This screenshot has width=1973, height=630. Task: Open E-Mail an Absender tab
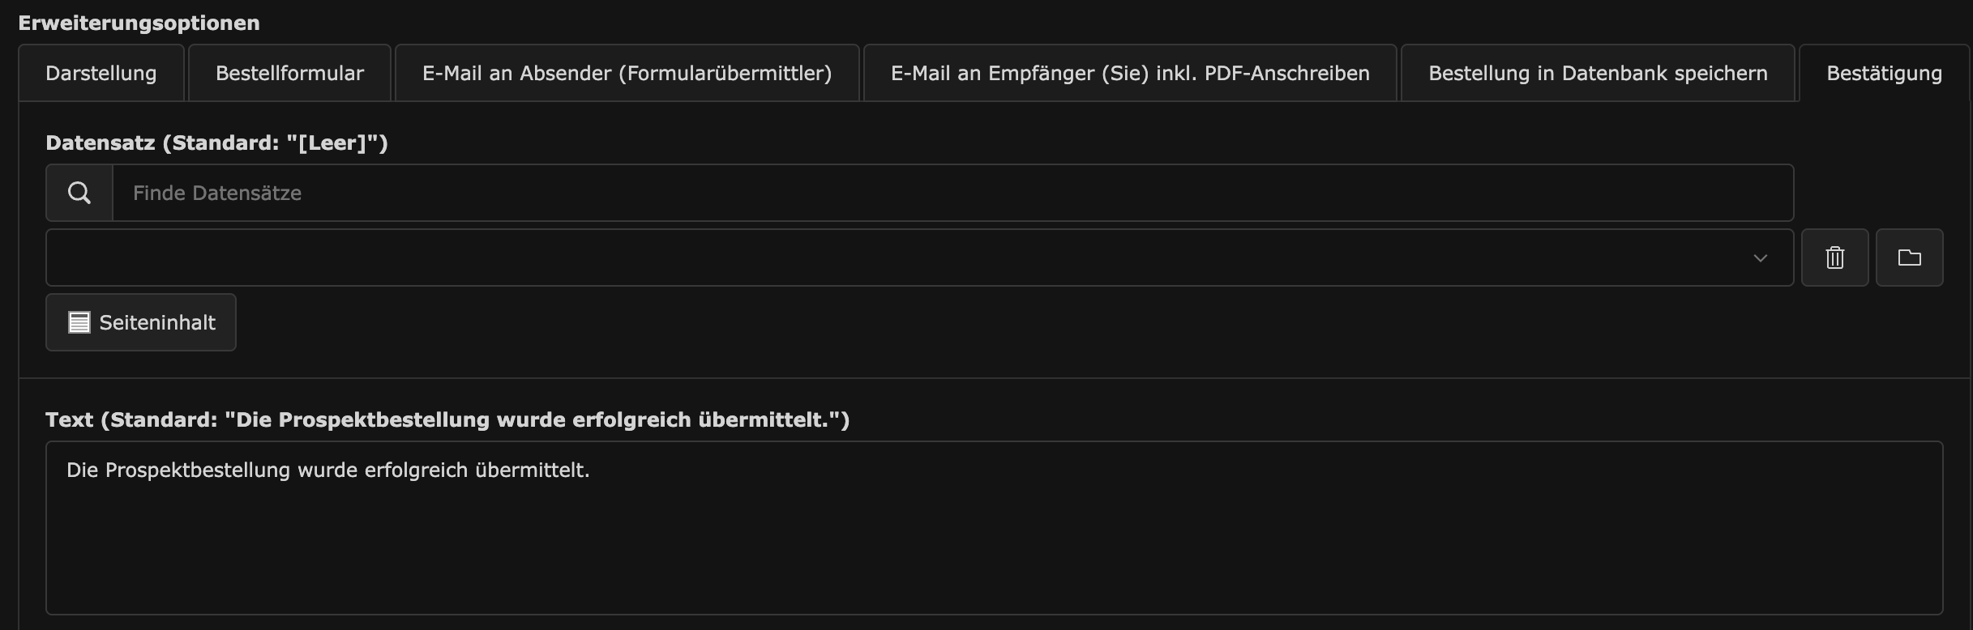pos(627,73)
